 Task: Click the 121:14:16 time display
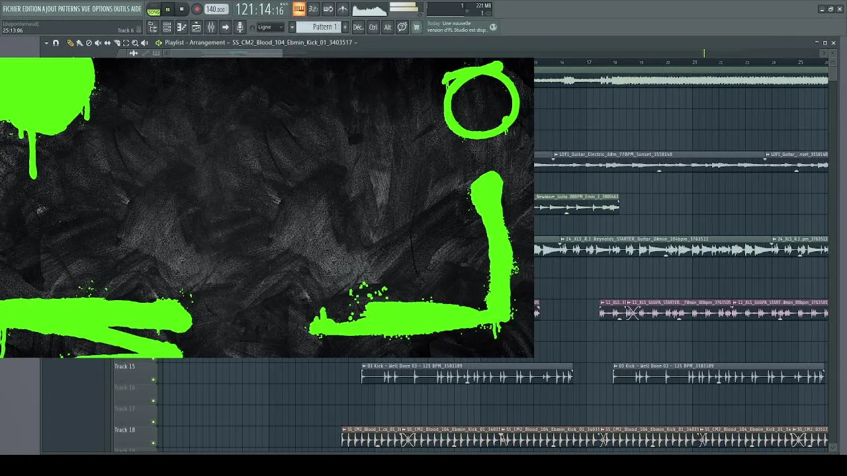[259, 9]
